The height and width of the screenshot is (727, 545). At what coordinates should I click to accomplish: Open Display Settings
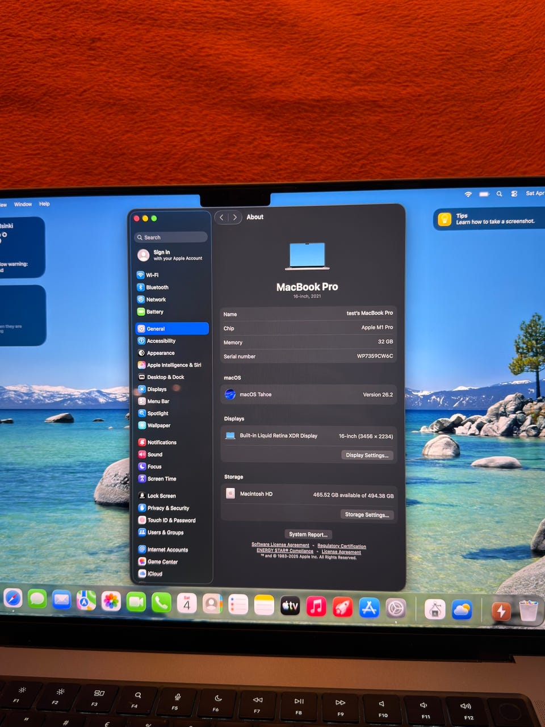click(x=367, y=455)
